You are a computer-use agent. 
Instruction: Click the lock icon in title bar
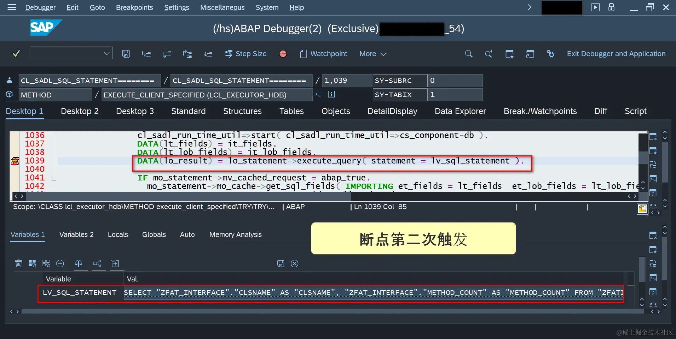pos(611,7)
